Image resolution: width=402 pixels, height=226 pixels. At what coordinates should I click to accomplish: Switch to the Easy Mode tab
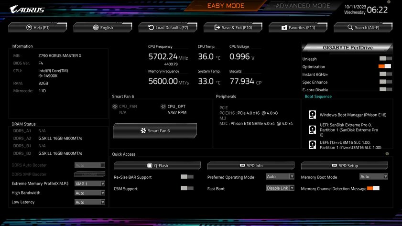(x=226, y=6)
